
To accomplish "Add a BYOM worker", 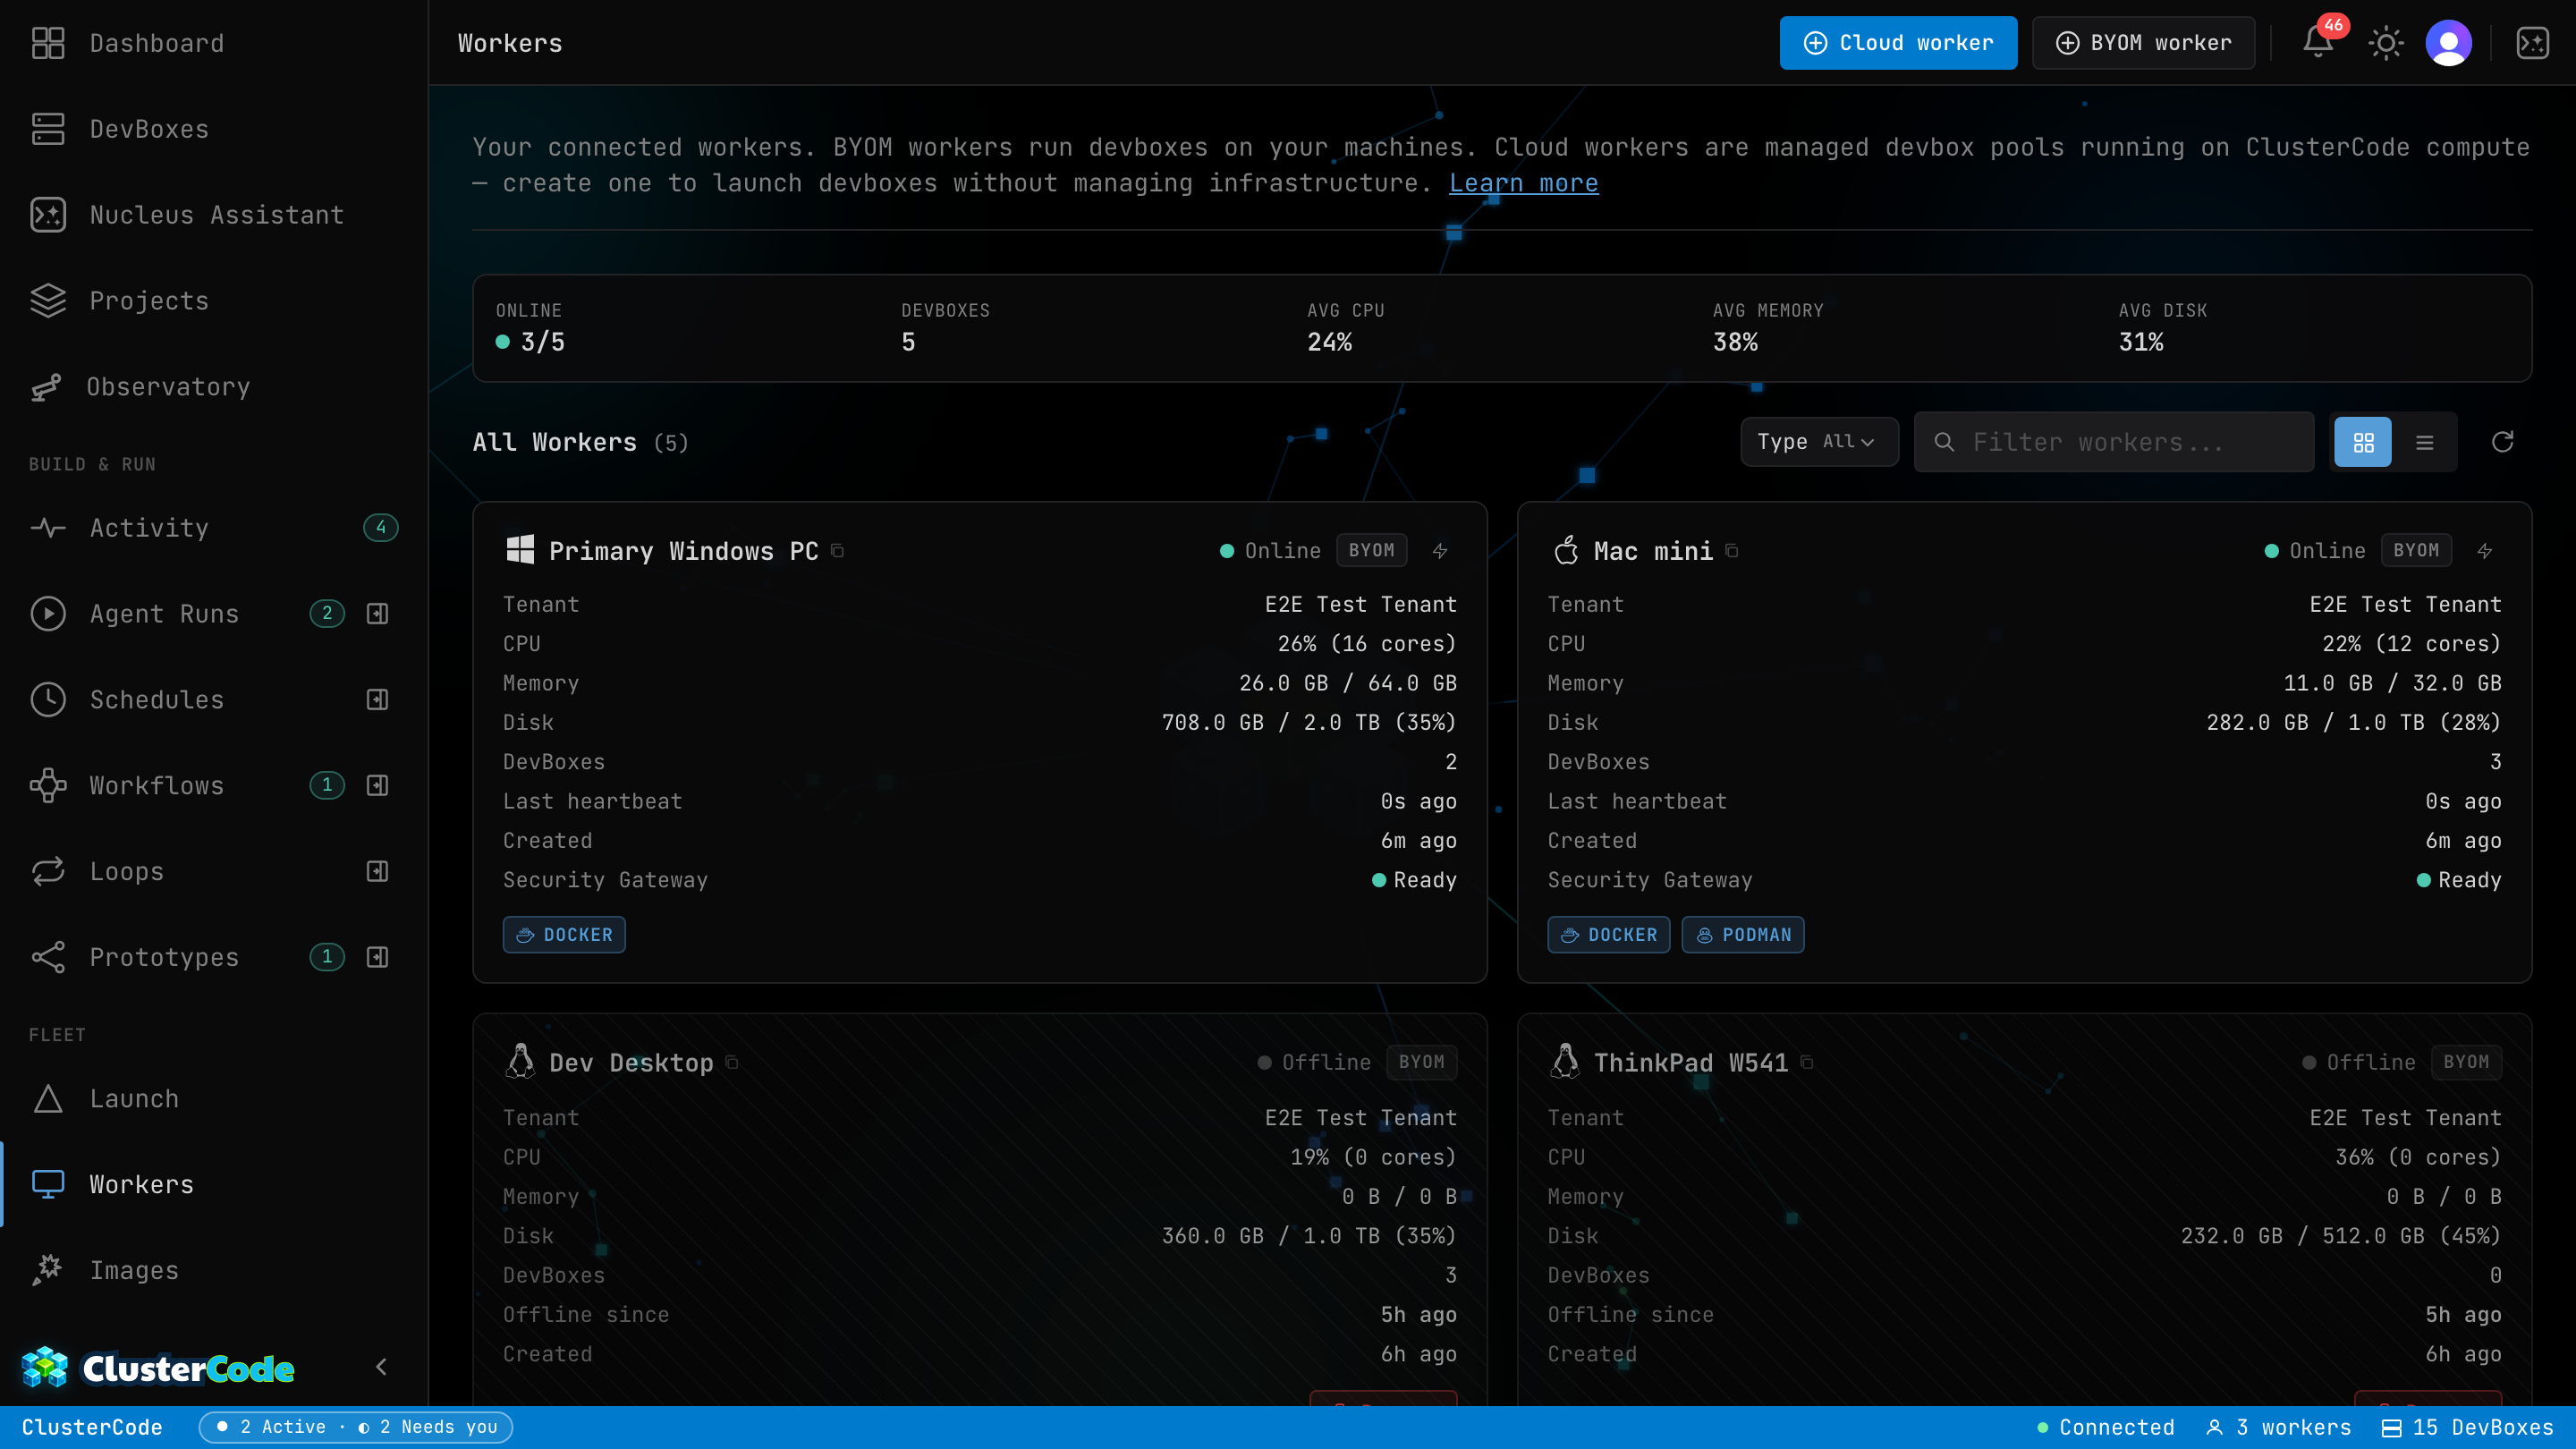I will [x=2143, y=43].
